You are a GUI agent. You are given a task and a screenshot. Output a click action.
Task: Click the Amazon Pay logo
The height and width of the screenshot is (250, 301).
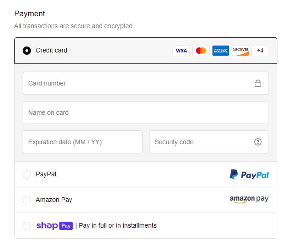pyautogui.click(x=249, y=200)
